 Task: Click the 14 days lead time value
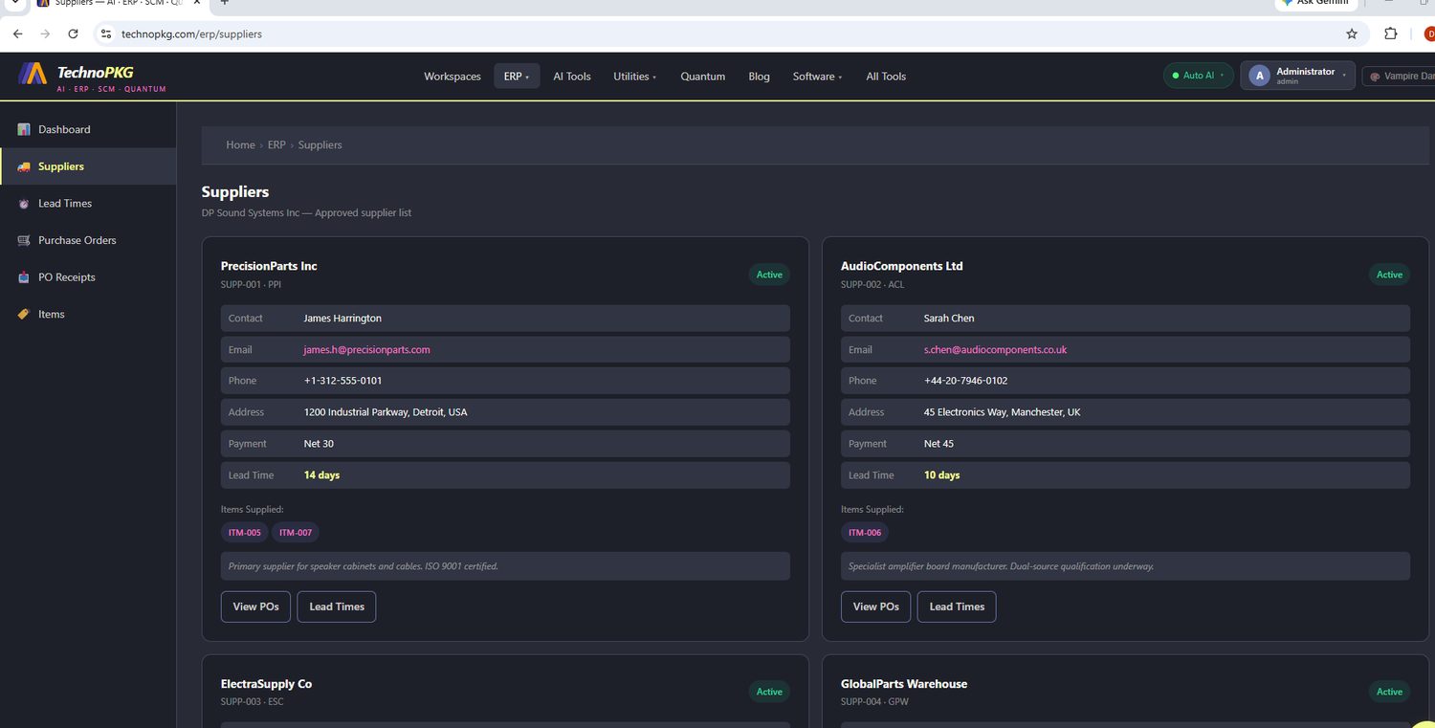(x=321, y=475)
